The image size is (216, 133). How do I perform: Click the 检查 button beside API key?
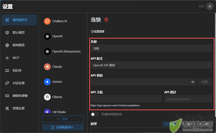tap(205, 82)
